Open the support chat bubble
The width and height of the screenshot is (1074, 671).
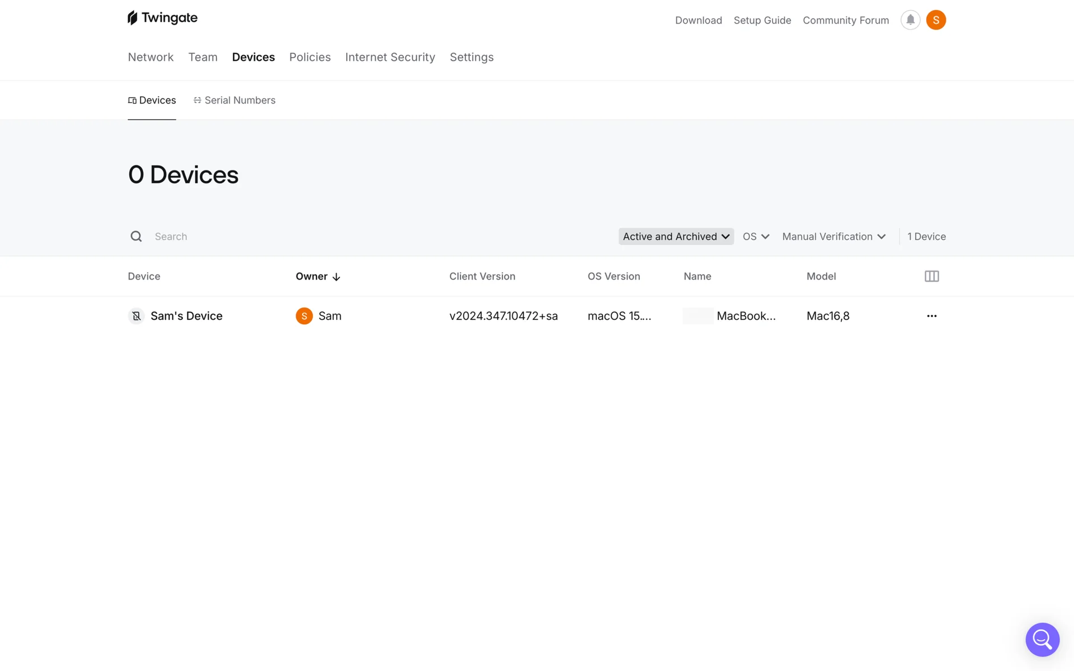[1042, 639]
